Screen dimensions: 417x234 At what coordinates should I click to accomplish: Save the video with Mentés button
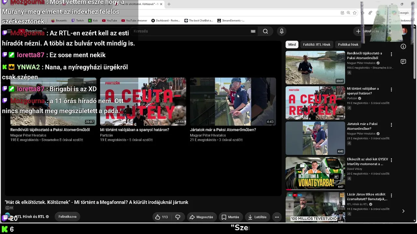[230, 217]
